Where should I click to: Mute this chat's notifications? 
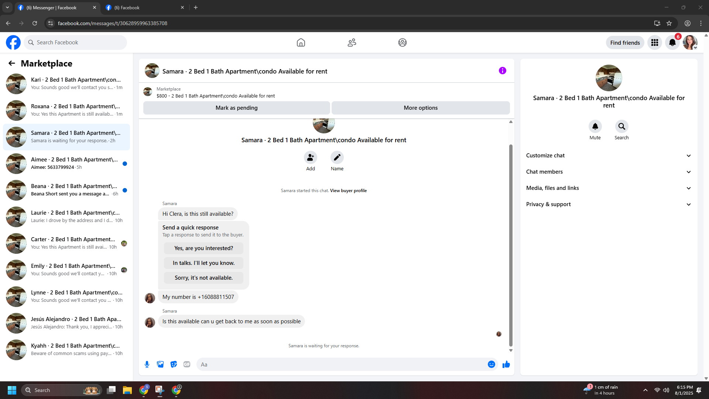(595, 127)
